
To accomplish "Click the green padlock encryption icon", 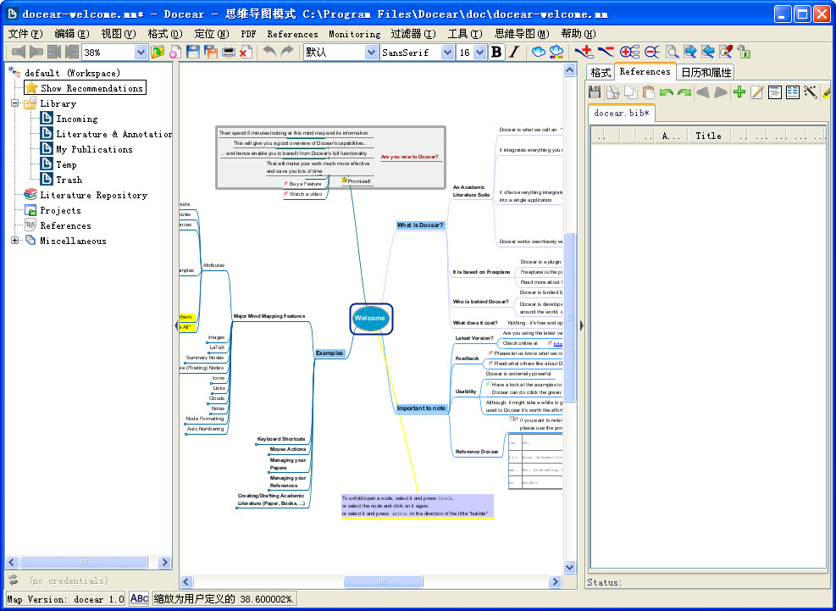I will pos(744,52).
